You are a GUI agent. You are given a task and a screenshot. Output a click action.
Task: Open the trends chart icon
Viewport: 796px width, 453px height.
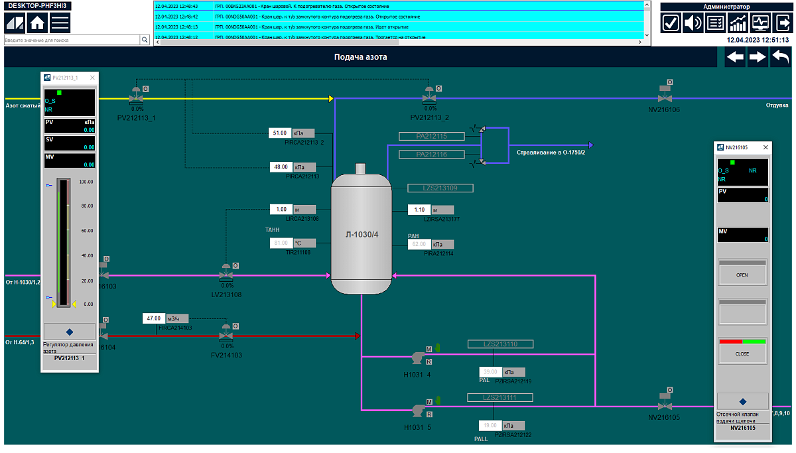pyautogui.click(x=738, y=23)
